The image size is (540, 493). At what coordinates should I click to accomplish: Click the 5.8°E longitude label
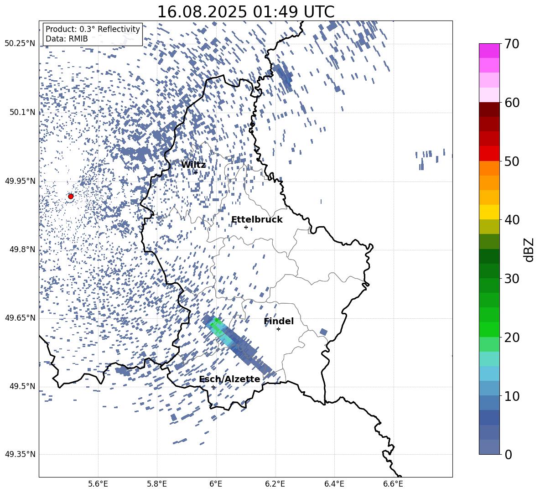tap(157, 484)
